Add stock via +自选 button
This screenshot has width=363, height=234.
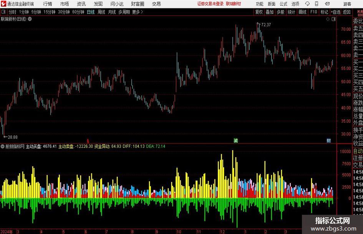(335, 12)
